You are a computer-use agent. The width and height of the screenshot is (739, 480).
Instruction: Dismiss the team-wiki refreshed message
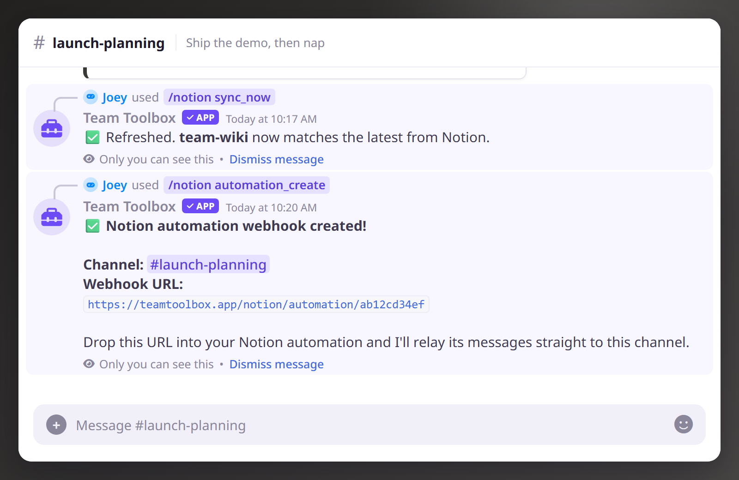(277, 159)
